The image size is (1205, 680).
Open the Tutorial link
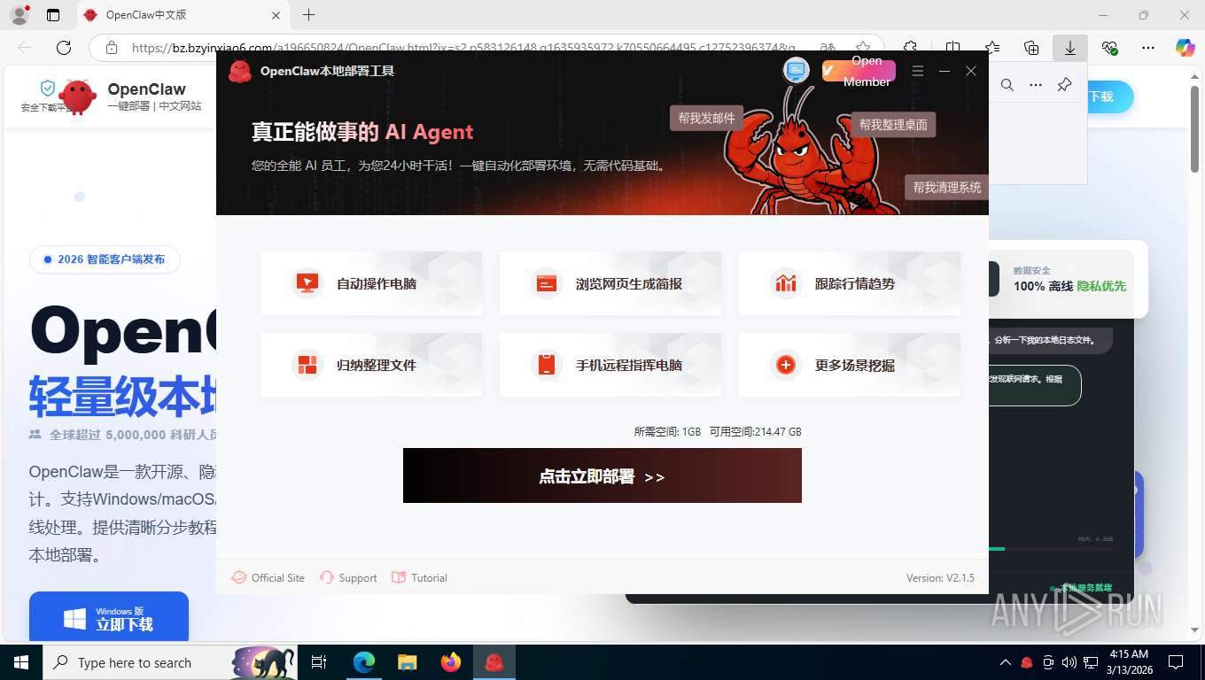click(419, 577)
